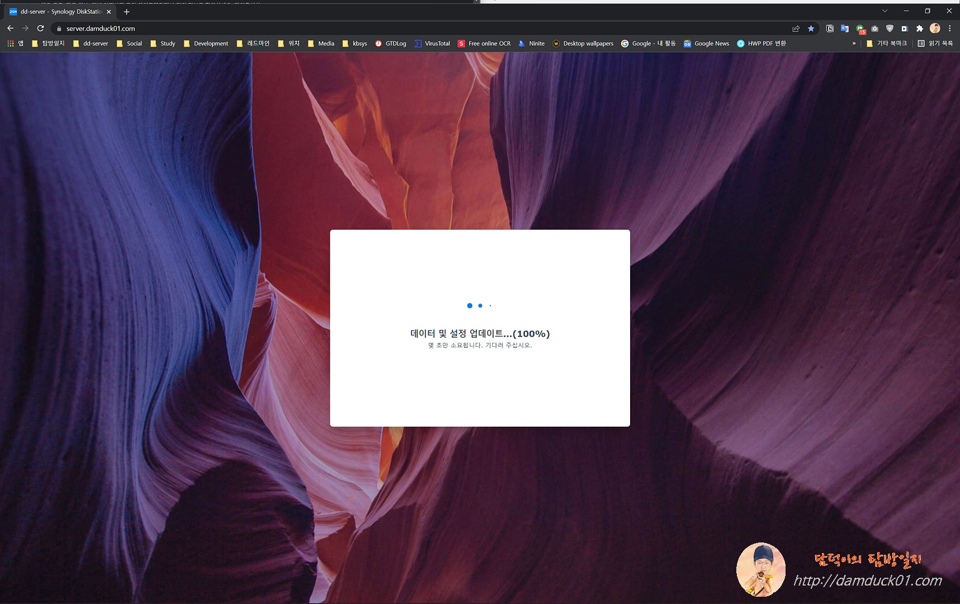This screenshot has height=604, width=960.
Task: Open the Development bookmark folder
Action: [x=205, y=43]
